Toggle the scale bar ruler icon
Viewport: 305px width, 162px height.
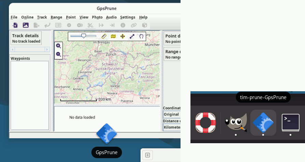coord(104,36)
